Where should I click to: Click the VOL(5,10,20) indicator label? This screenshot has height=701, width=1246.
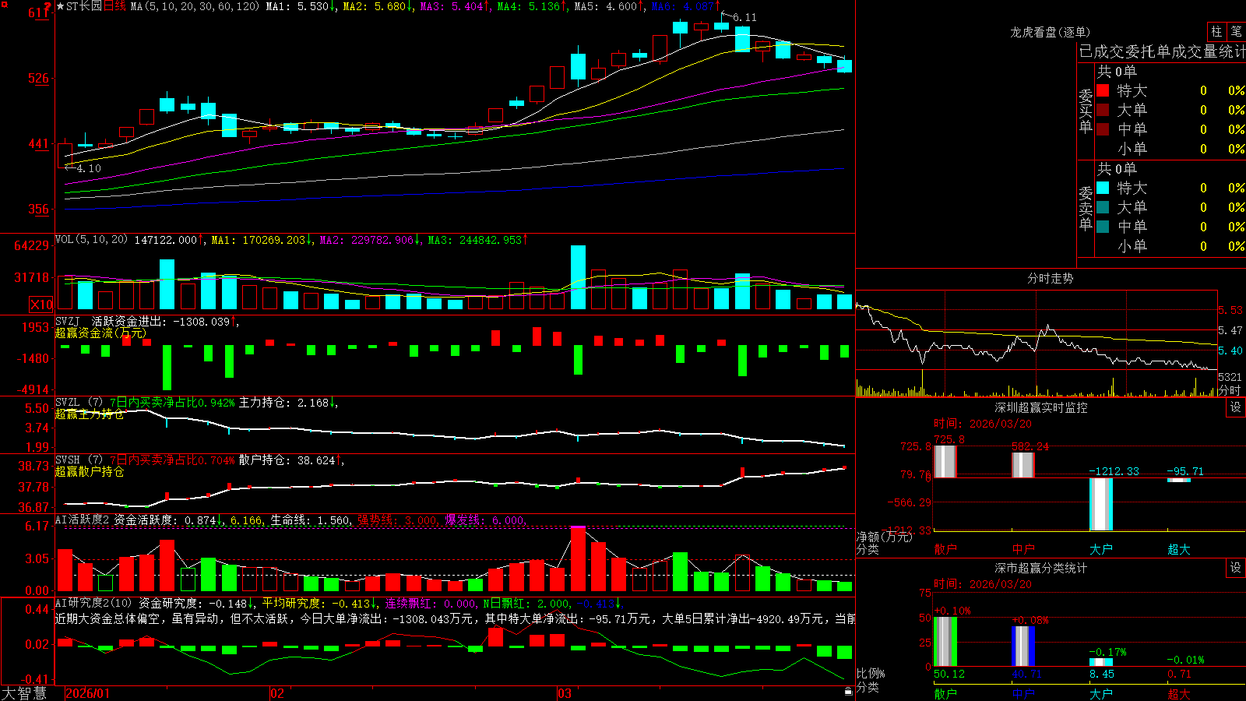91,240
